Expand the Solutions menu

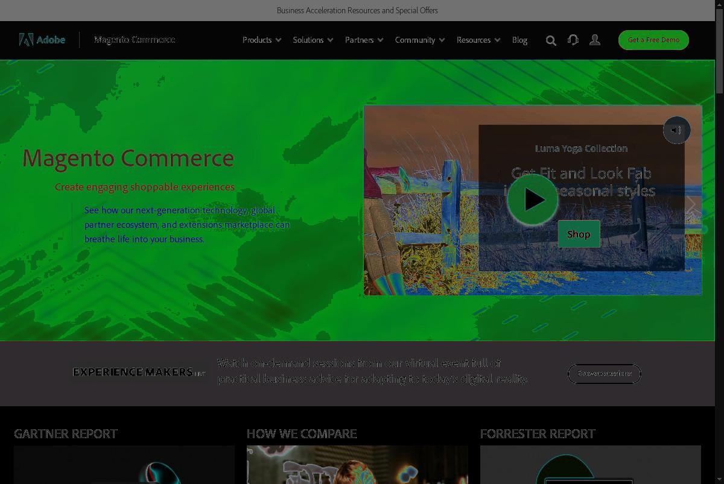coord(313,40)
